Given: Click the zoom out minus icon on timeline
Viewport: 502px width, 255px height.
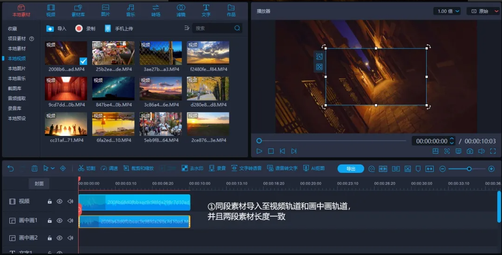Looking at the screenshot, I should coord(443,169).
